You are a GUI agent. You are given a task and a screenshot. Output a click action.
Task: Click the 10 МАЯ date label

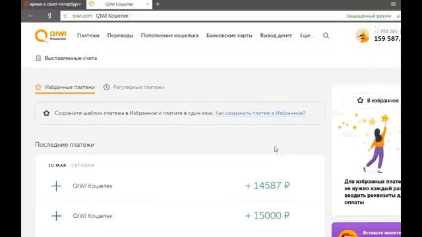pos(57,165)
